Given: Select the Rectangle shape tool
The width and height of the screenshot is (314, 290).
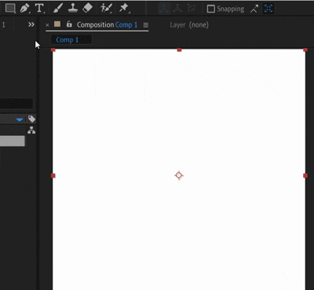Looking at the screenshot, I should click(x=10, y=8).
